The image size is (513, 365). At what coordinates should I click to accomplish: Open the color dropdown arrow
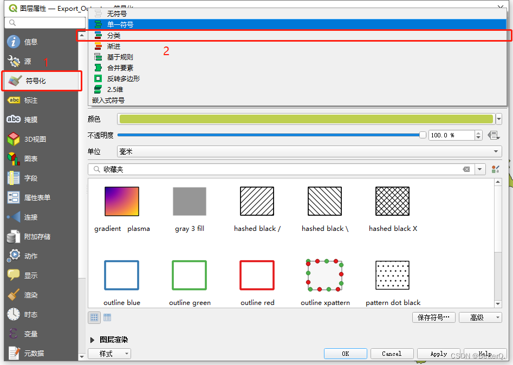tap(498, 119)
